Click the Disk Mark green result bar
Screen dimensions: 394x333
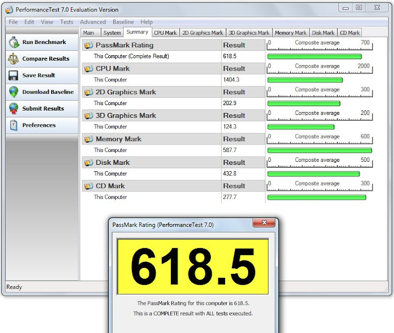[x=314, y=174]
